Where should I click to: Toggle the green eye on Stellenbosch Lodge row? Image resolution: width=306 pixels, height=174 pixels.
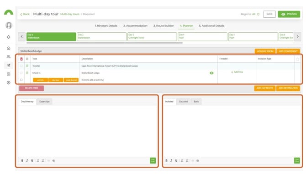coord(211,73)
